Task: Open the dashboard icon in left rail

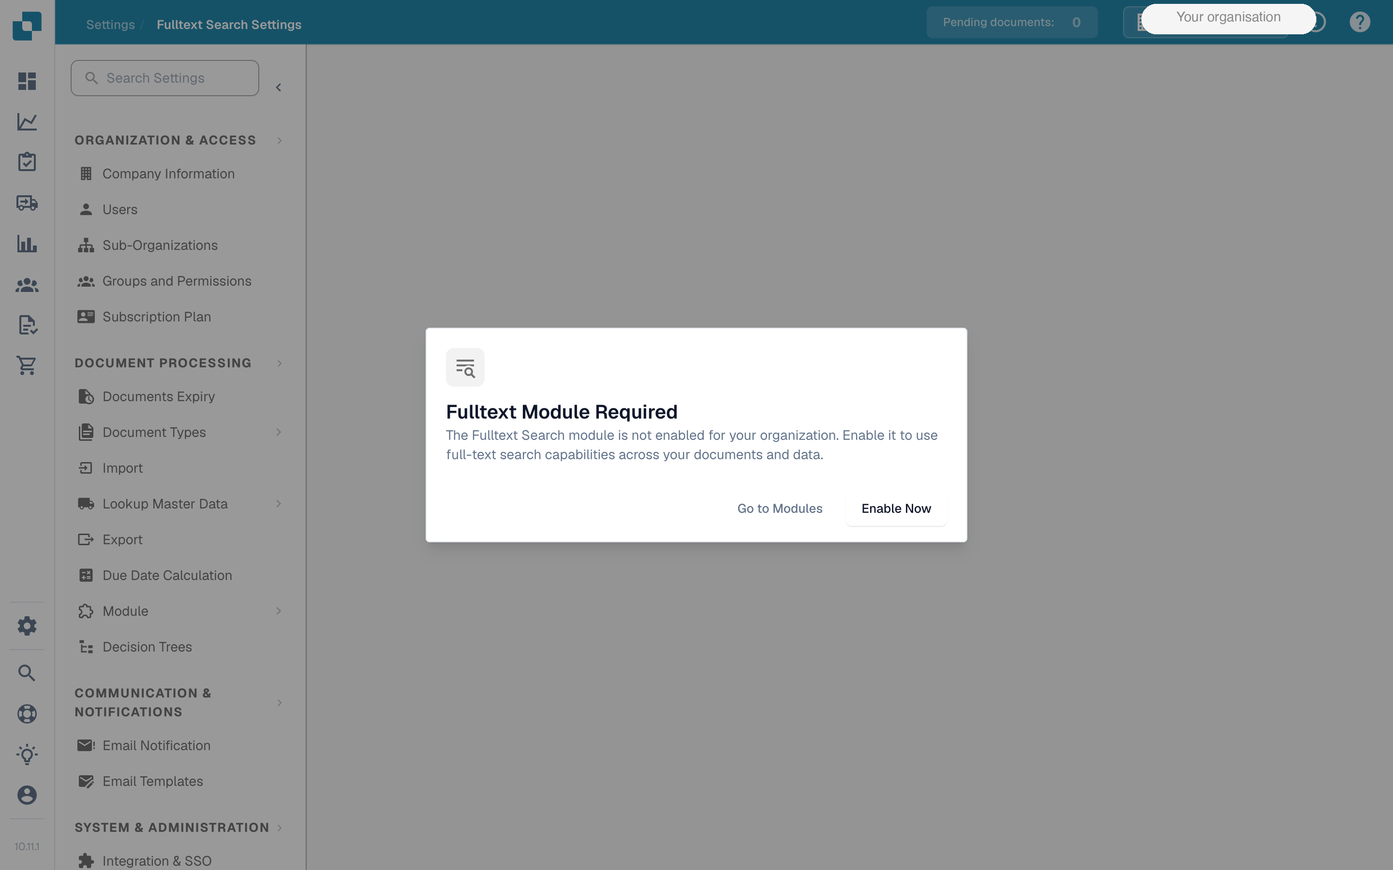Action: tap(27, 81)
